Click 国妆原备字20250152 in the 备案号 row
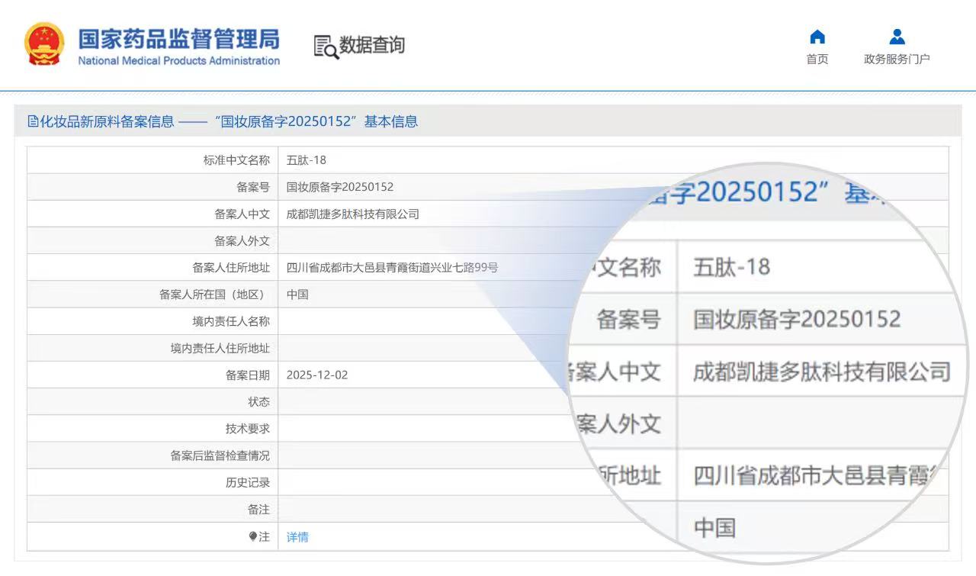Image resolution: width=976 pixels, height=576 pixels. pos(340,187)
